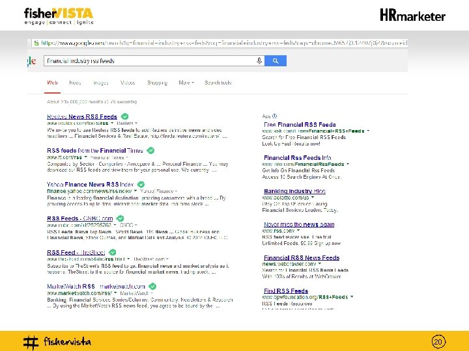Open Free Financial RSS Feeds ad
The width and height of the screenshot is (469, 351).
click(300, 125)
